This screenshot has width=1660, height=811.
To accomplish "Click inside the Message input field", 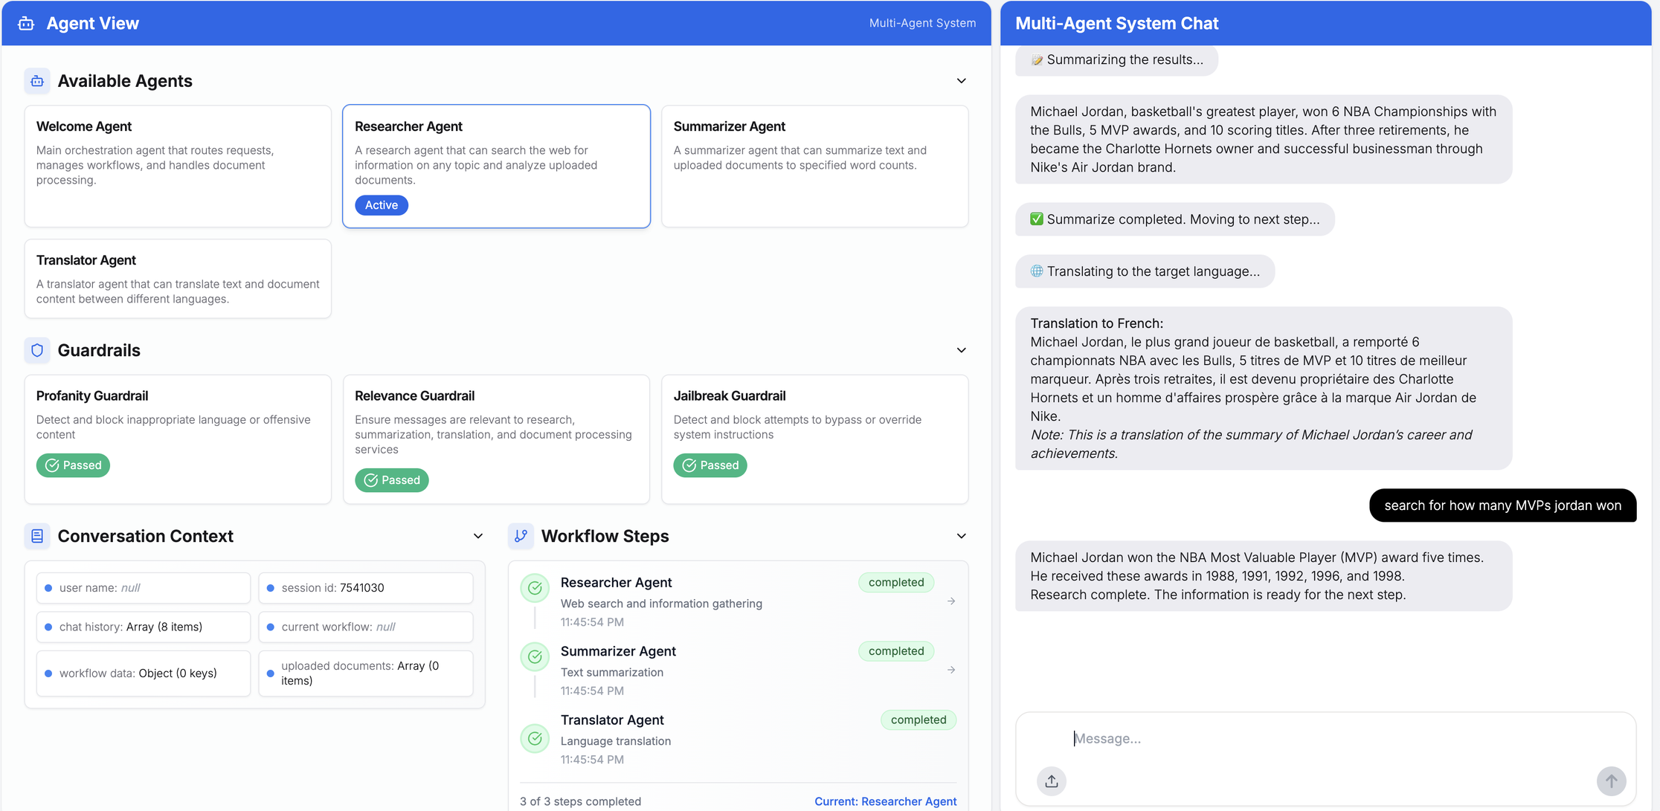I will pyautogui.click(x=1264, y=737).
